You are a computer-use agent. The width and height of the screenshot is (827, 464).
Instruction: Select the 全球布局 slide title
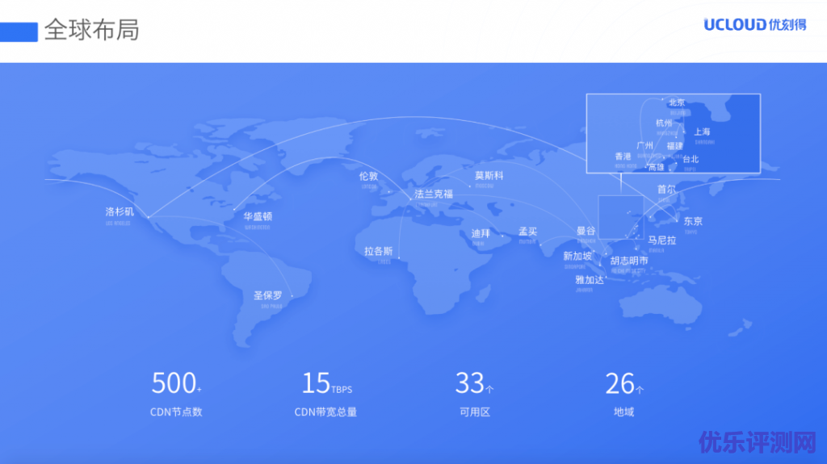pyautogui.click(x=91, y=30)
